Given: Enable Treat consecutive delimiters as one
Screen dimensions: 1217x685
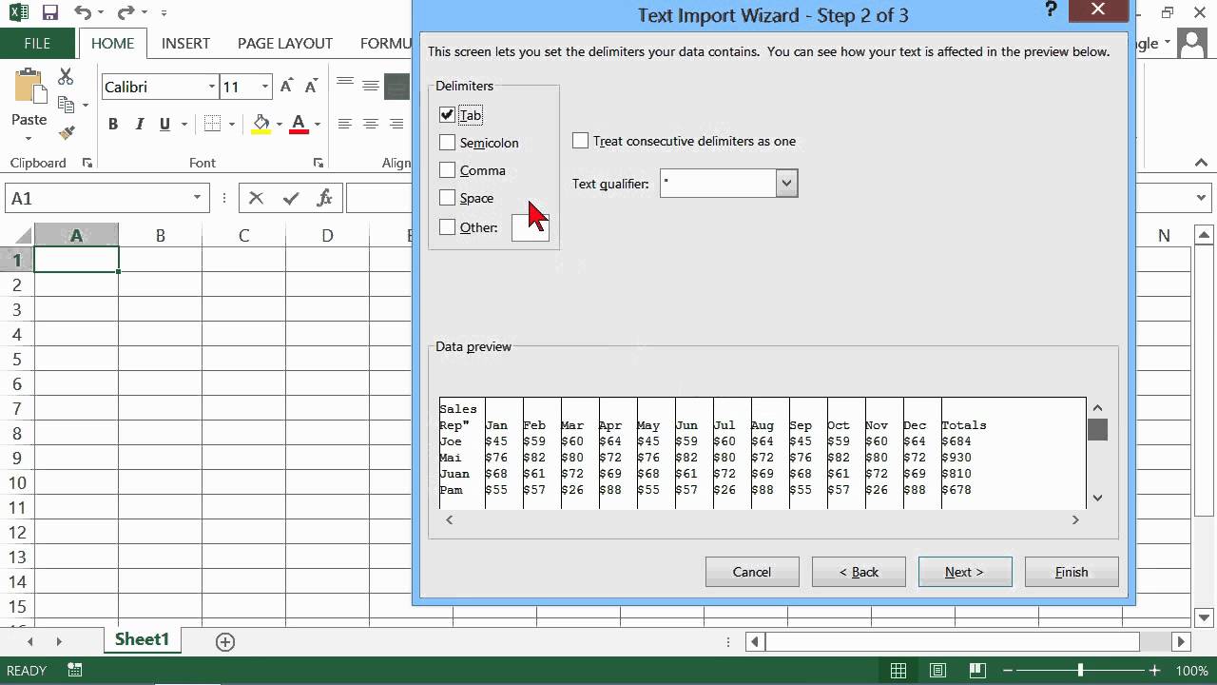Looking at the screenshot, I should coord(581,141).
